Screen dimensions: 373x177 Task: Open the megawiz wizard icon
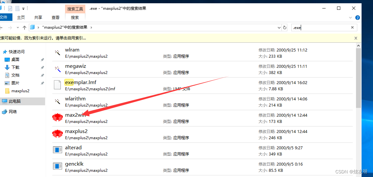point(57,69)
